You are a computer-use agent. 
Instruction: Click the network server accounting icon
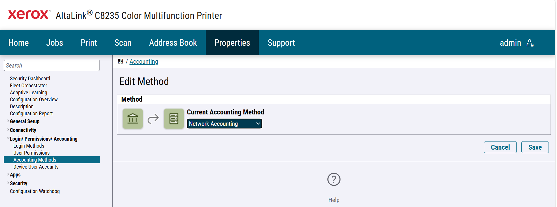pos(174,118)
